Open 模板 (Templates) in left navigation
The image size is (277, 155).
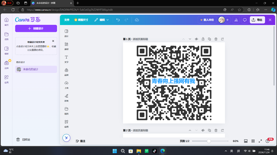tap(7, 51)
